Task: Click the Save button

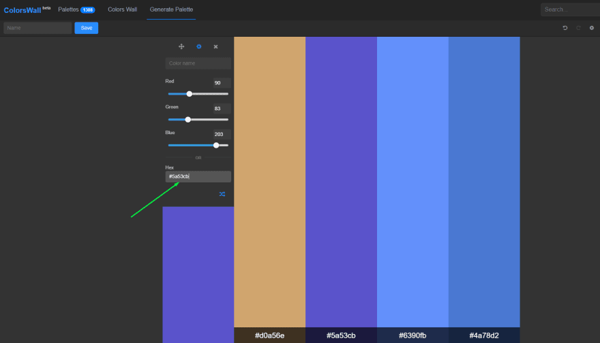Action: 87,28
